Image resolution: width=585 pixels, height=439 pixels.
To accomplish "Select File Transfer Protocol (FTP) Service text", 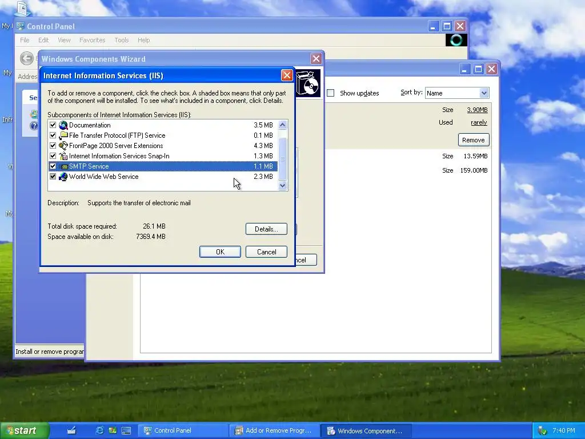I will (117, 135).
